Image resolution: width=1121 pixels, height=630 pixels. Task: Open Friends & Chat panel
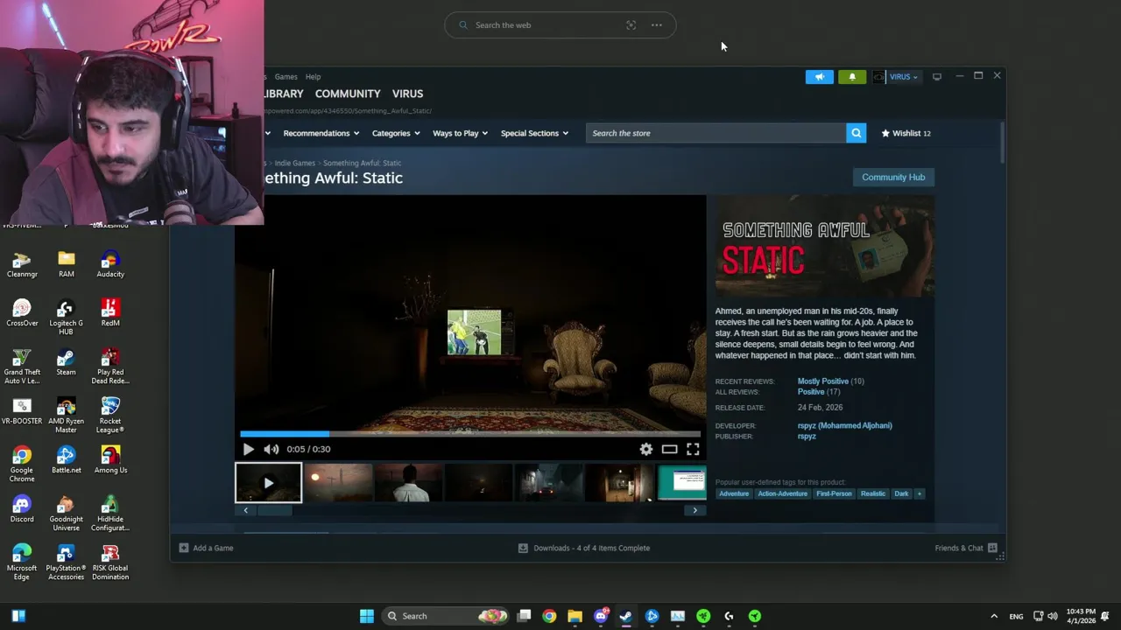coord(966,548)
